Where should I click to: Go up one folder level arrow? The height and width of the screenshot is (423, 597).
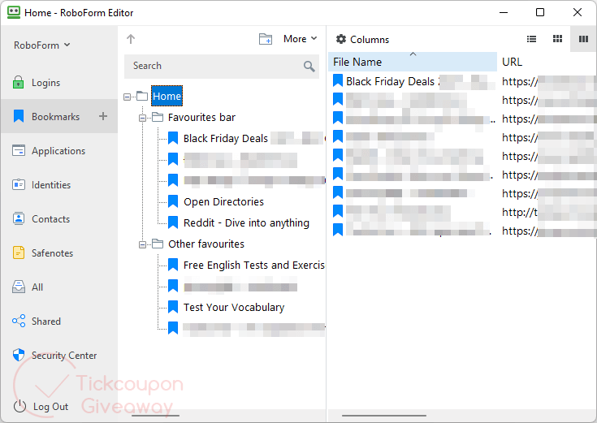click(131, 39)
